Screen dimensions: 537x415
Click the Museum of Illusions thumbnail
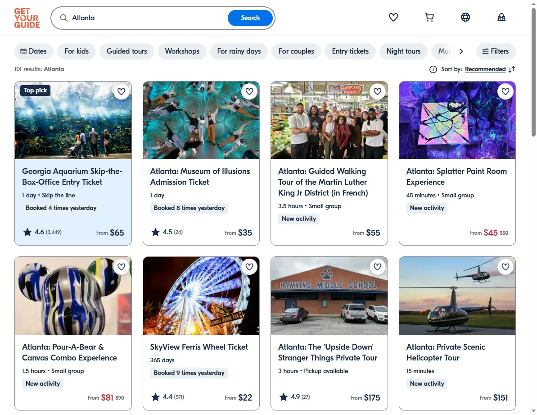point(201,120)
